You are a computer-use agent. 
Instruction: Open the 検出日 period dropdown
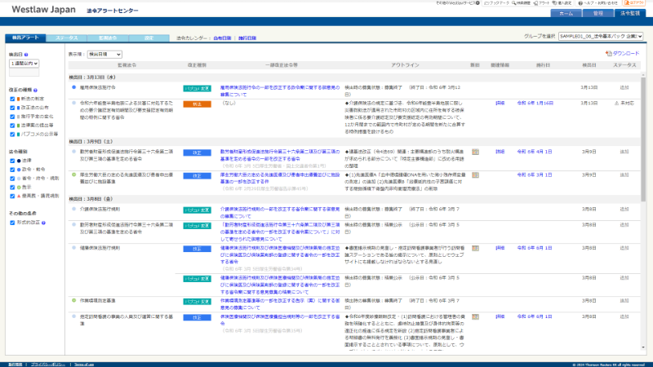(x=24, y=62)
